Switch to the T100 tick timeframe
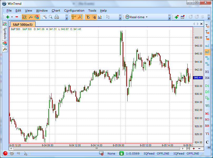 pos(207,32)
